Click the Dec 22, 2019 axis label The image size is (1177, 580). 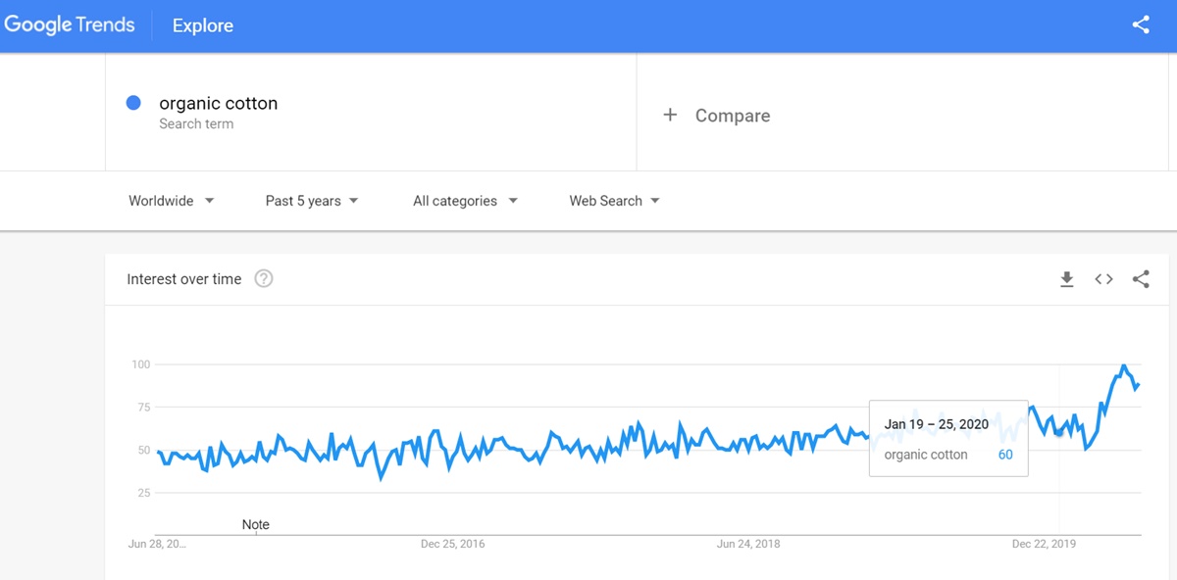click(1045, 544)
